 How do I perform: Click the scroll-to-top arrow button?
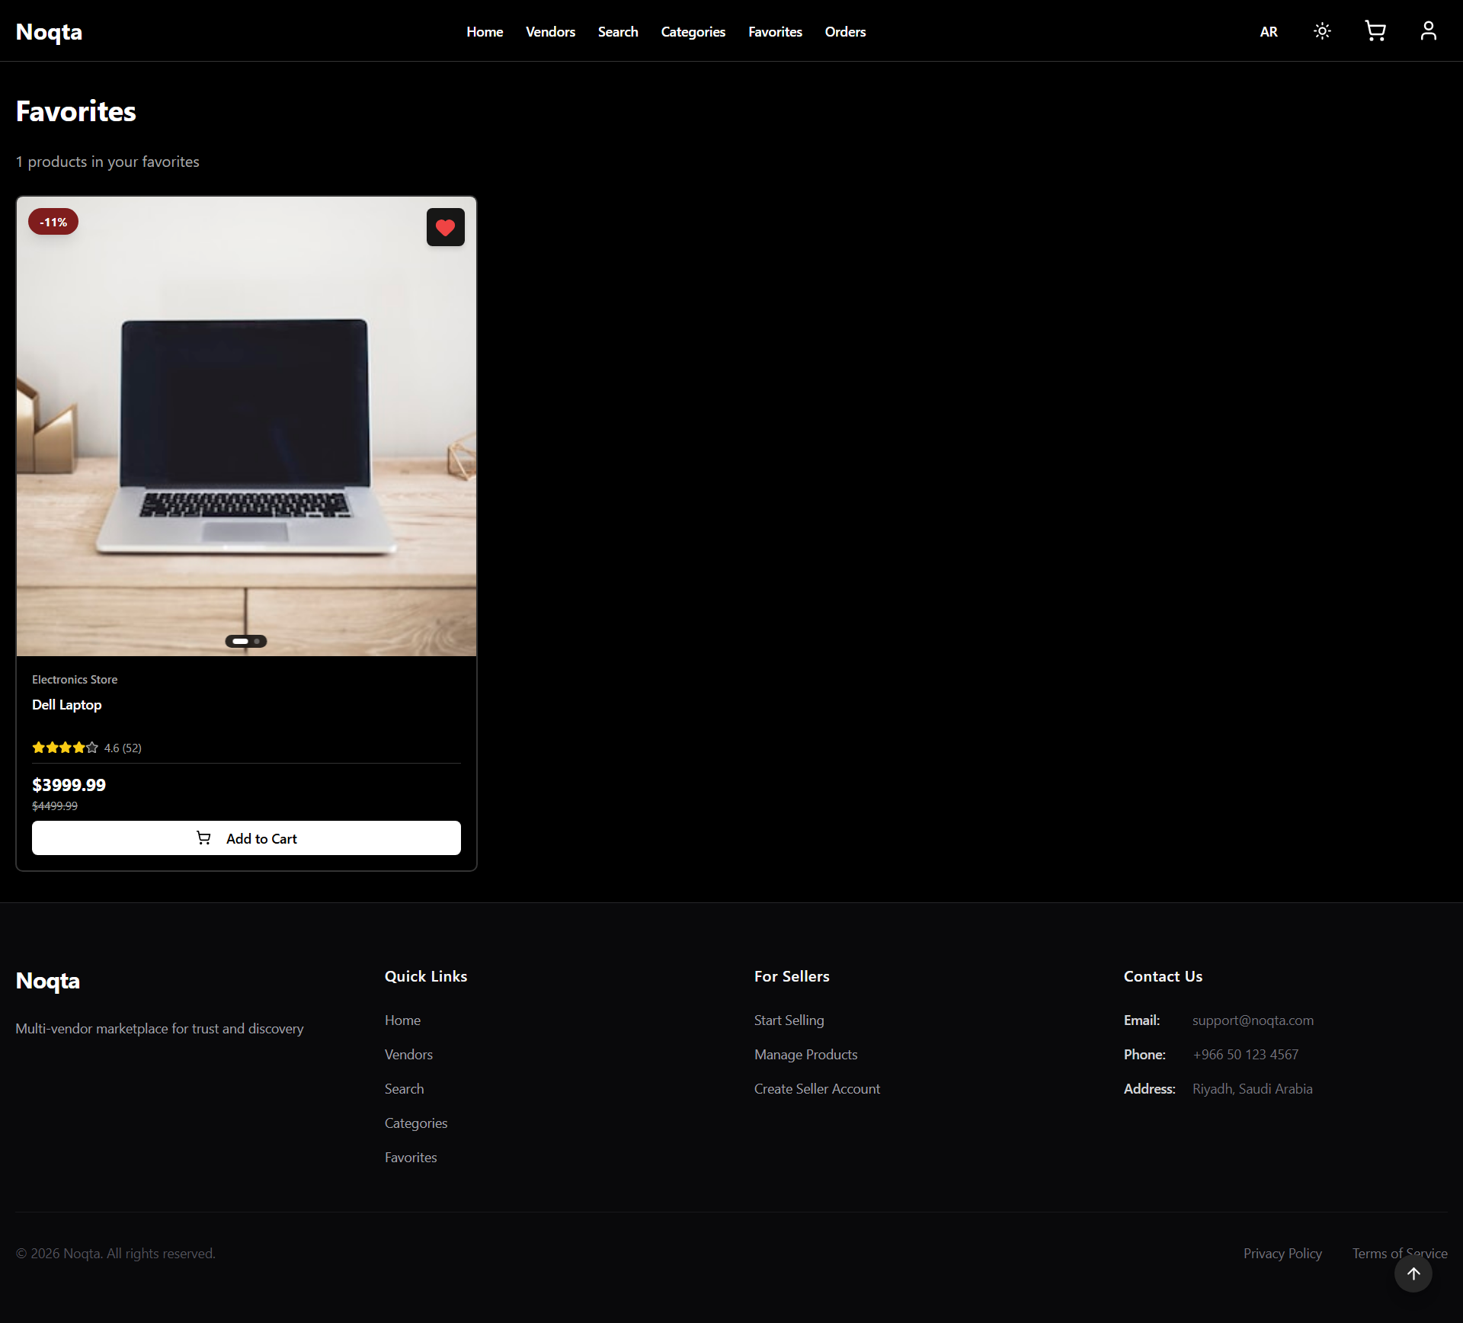click(1413, 1273)
